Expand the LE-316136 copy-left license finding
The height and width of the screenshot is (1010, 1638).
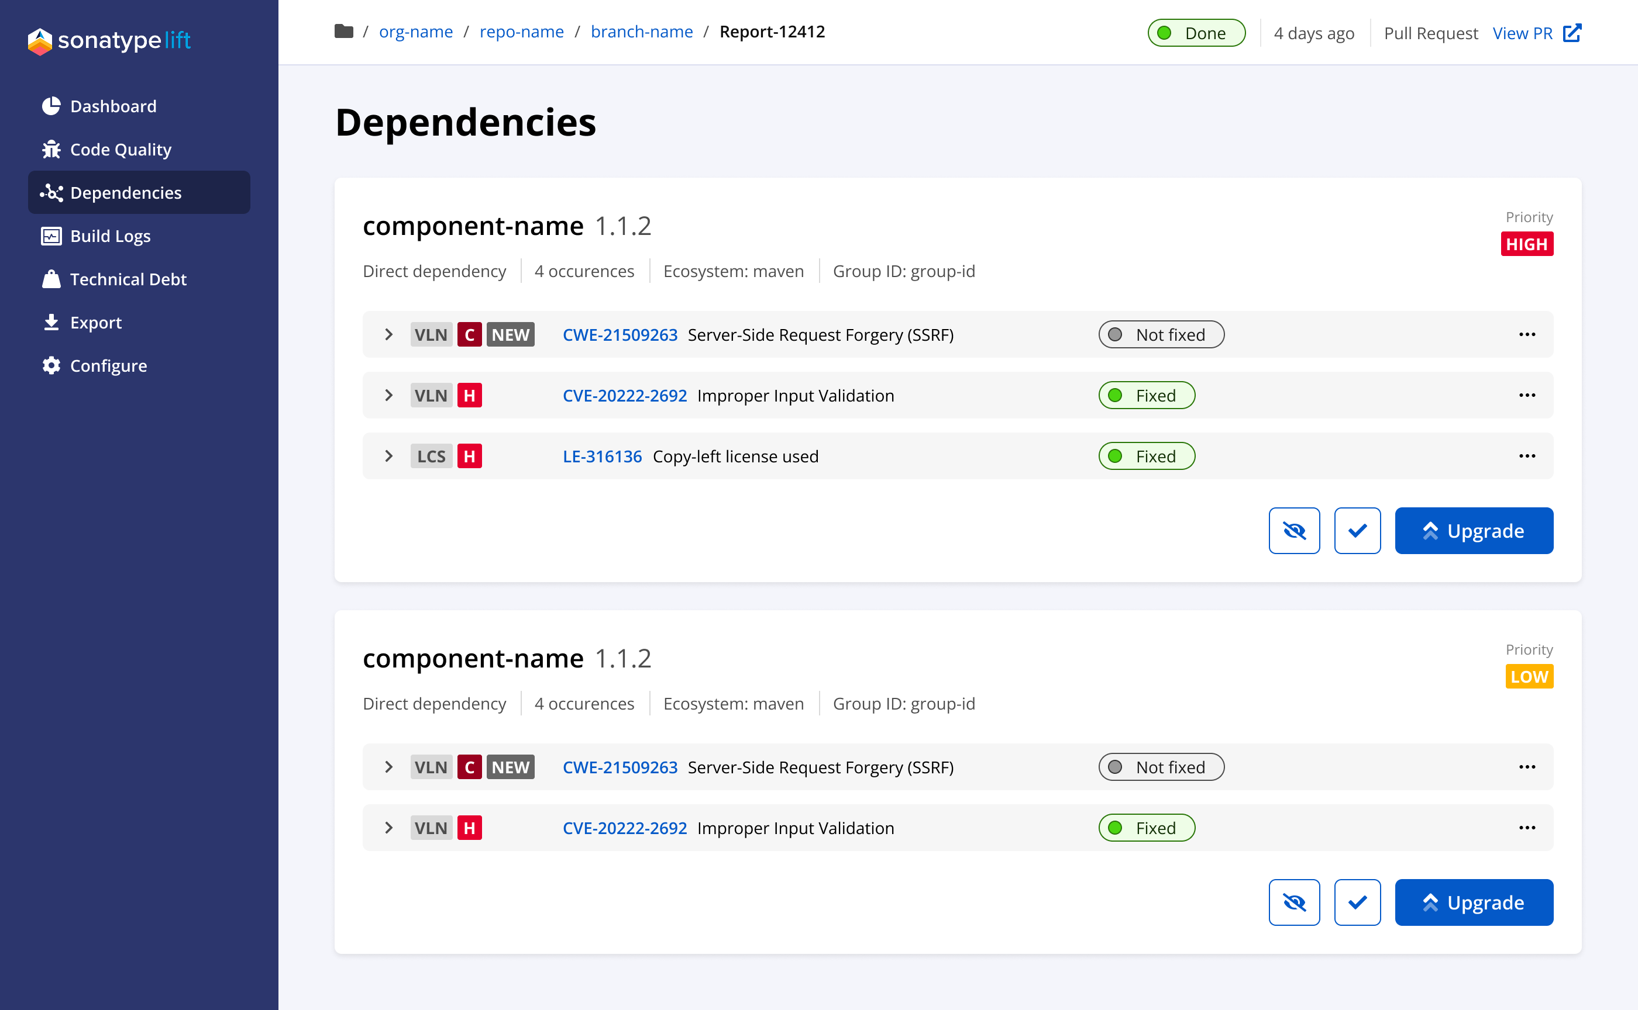pyautogui.click(x=389, y=455)
